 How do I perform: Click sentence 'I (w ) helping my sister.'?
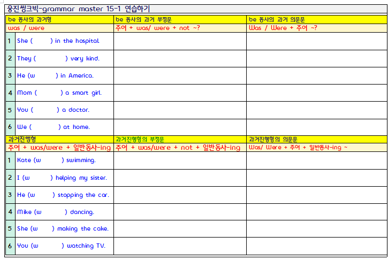click(x=62, y=178)
